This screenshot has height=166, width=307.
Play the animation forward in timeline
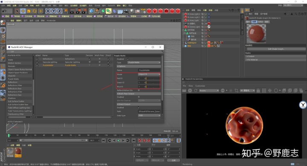click(119, 140)
